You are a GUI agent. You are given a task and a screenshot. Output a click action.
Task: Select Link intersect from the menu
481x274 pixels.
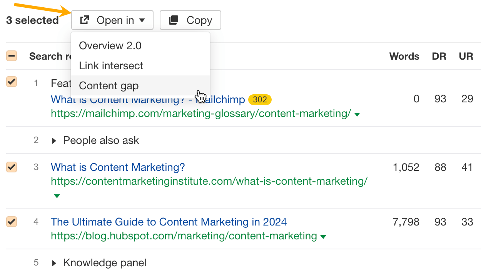click(110, 65)
